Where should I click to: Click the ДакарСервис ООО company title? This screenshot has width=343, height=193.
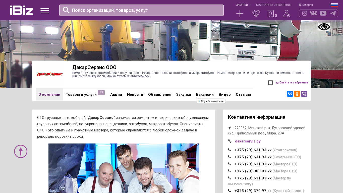point(94,67)
